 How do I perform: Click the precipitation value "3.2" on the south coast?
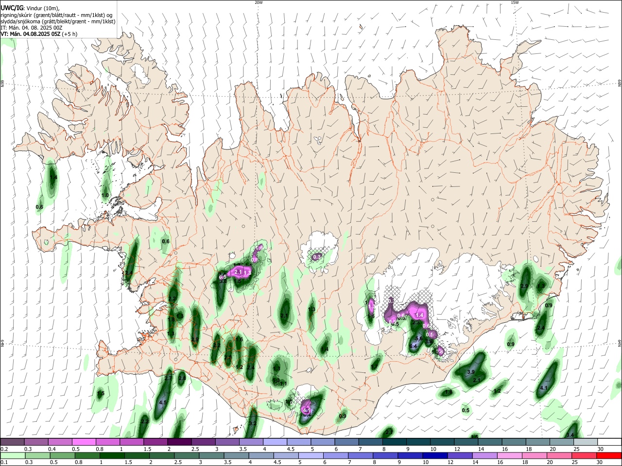pyautogui.click(x=253, y=424)
